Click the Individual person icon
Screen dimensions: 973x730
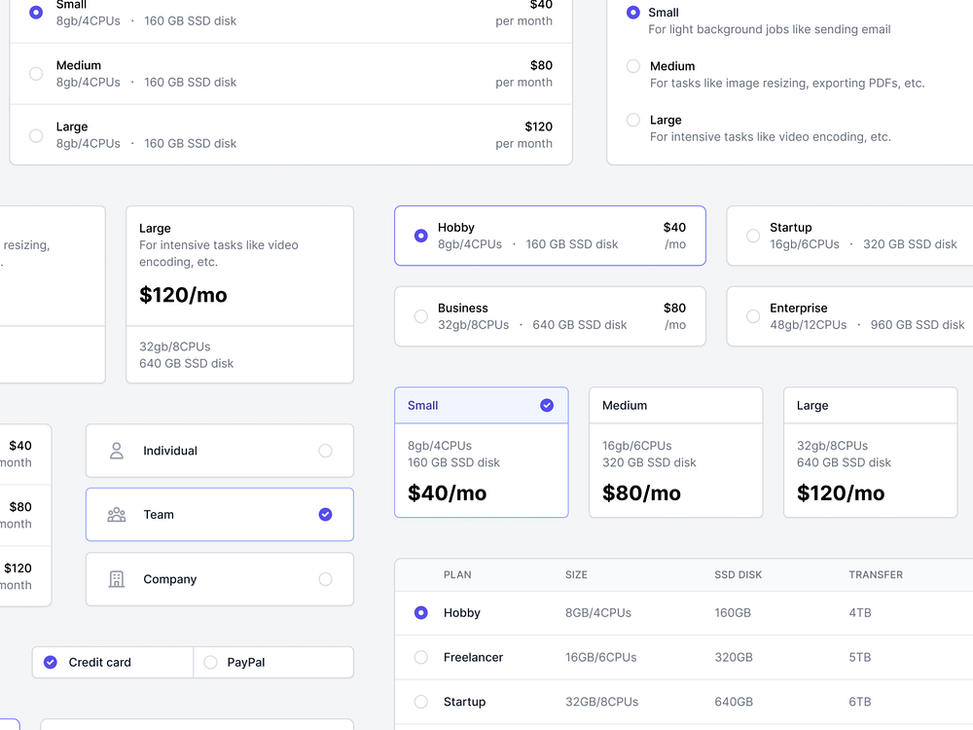[116, 451]
